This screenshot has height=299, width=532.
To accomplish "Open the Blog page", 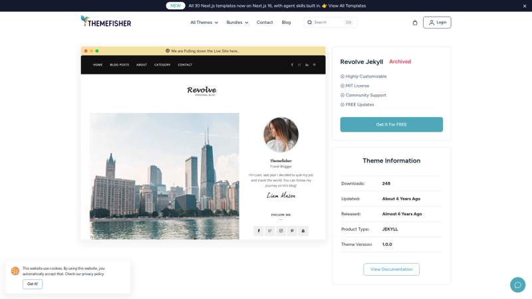I will pos(286,23).
